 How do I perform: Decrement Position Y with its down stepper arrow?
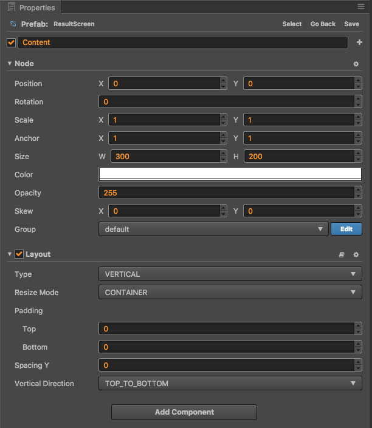tap(358, 87)
